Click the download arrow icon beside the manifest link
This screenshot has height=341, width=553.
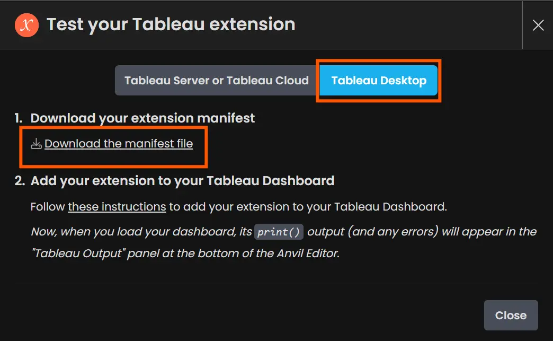coord(36,144)
